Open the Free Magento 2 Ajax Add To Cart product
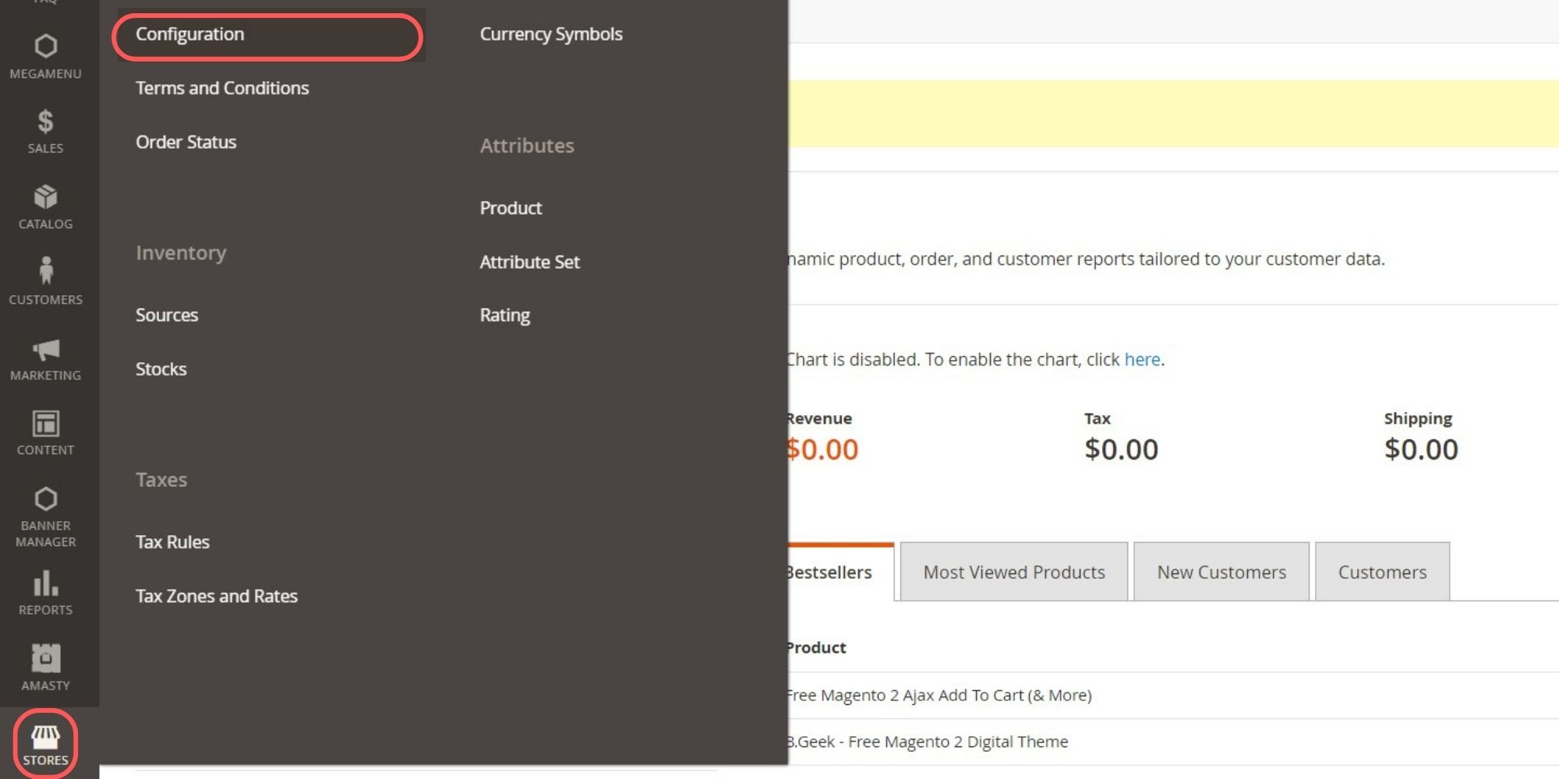 (937, 695)
